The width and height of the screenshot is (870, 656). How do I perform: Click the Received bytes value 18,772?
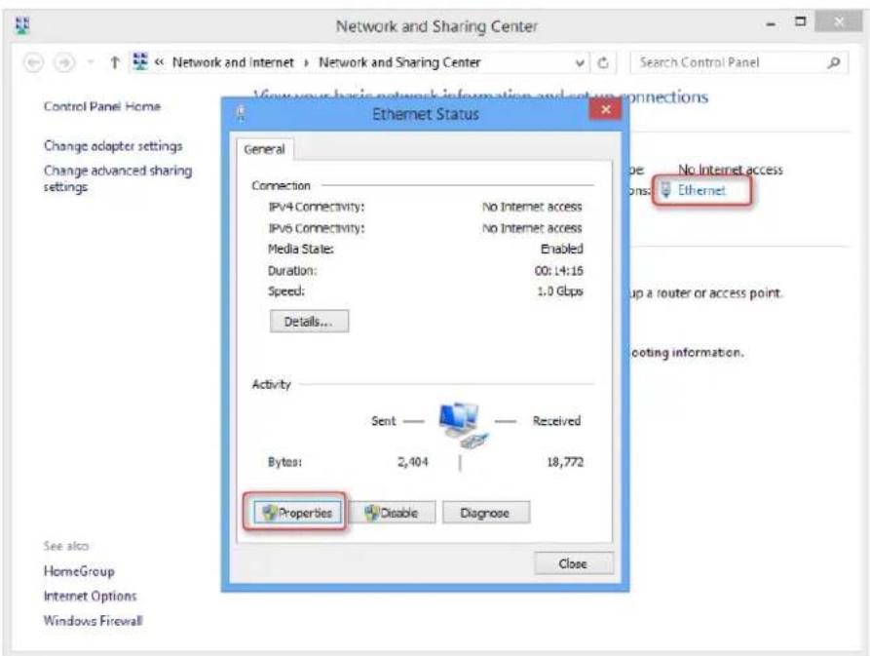[x=565, y=462]
